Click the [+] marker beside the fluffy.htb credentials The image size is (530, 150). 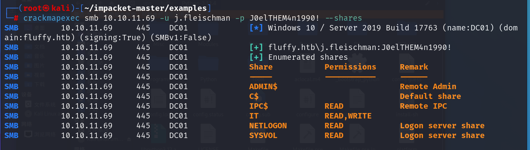click(x=256, y=47)
